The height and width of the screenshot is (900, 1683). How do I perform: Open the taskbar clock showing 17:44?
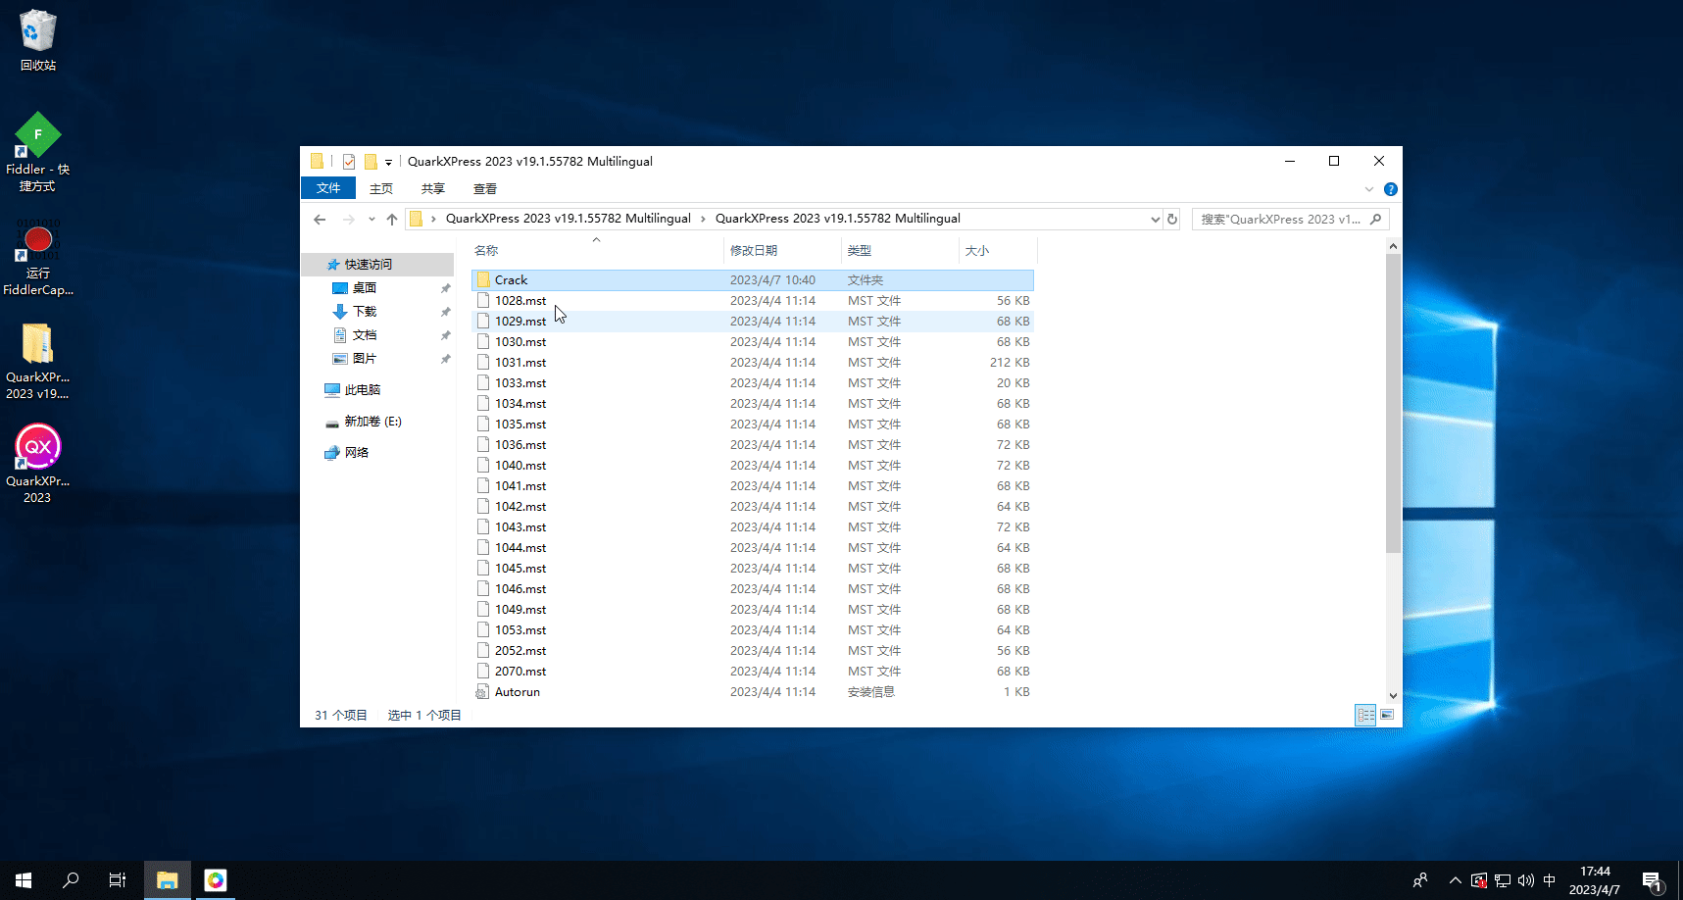point(1595,880)
